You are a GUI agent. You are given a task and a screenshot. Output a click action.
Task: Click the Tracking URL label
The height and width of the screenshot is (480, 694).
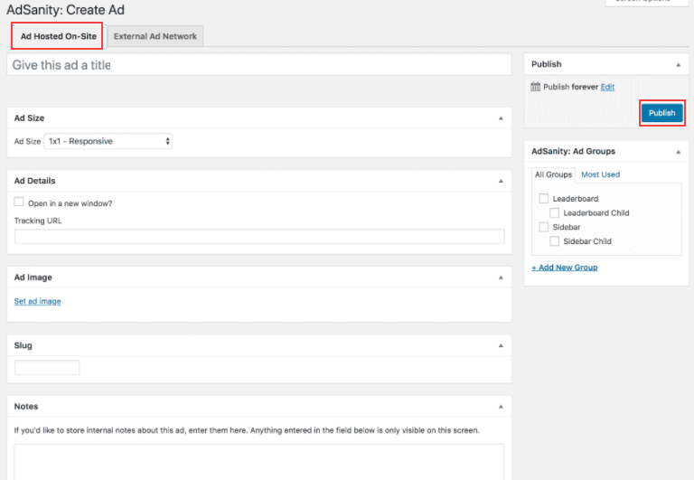click(38, 221)
